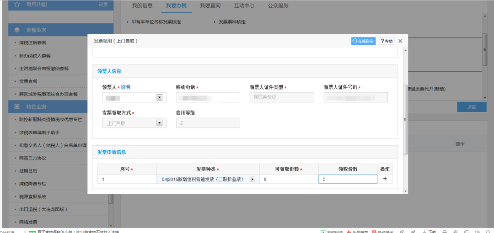494x233 pixels.
Task: Open 新办纳税人套餐 in sidebar
Action: (x=35, y=55)
